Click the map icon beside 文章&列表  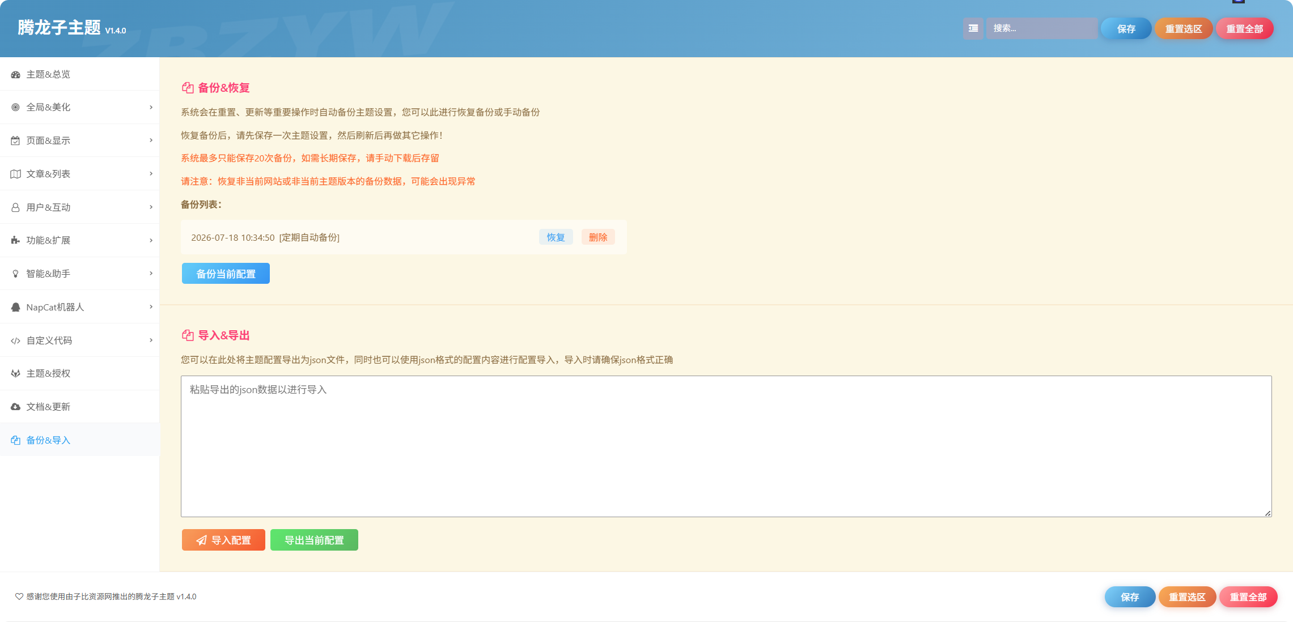pos(15,174)
